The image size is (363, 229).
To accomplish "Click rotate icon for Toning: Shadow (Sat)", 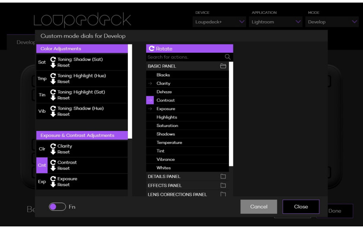I will coord(53,59).
